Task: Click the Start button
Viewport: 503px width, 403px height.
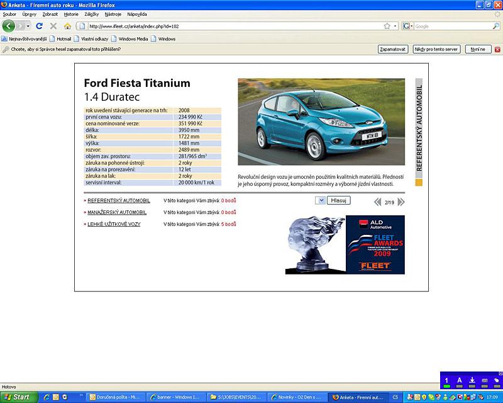Action: click(19, 397)
